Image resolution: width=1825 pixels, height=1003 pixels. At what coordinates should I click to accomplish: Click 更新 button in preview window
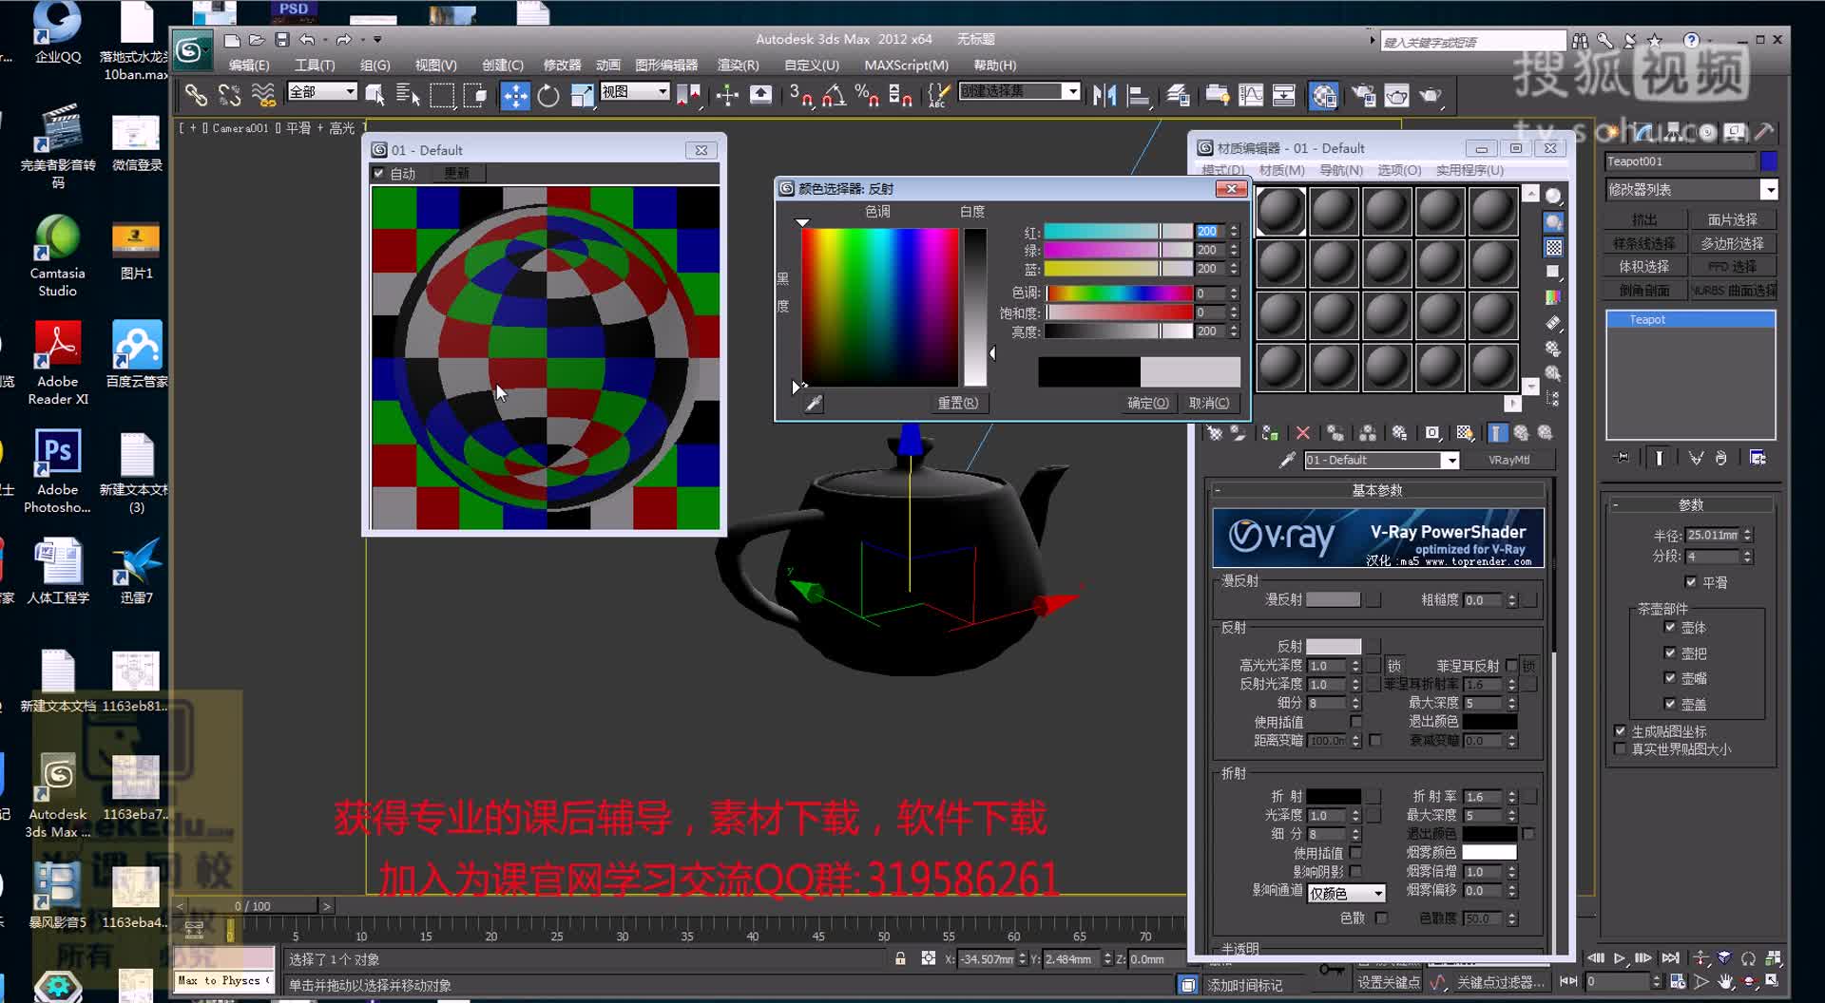pyautogui.click(x=456, y=173)
